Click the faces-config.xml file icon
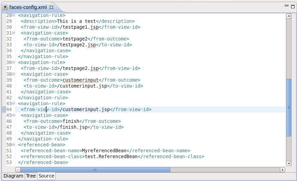 pos(5,7)
